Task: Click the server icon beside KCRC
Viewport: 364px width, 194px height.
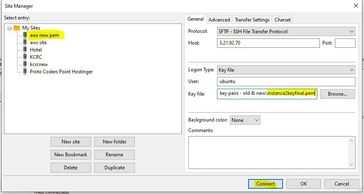Action: [x=25, y=57]
